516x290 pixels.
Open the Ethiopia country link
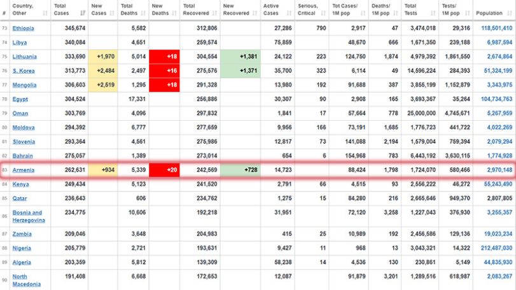(x=23, y=28)
